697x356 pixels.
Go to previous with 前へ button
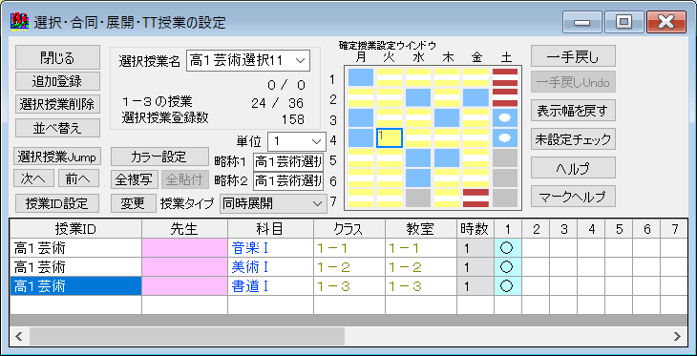(78, 178)
